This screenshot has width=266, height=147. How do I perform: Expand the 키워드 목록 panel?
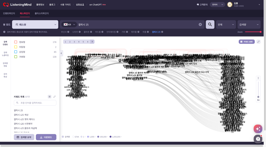(55, 97)
